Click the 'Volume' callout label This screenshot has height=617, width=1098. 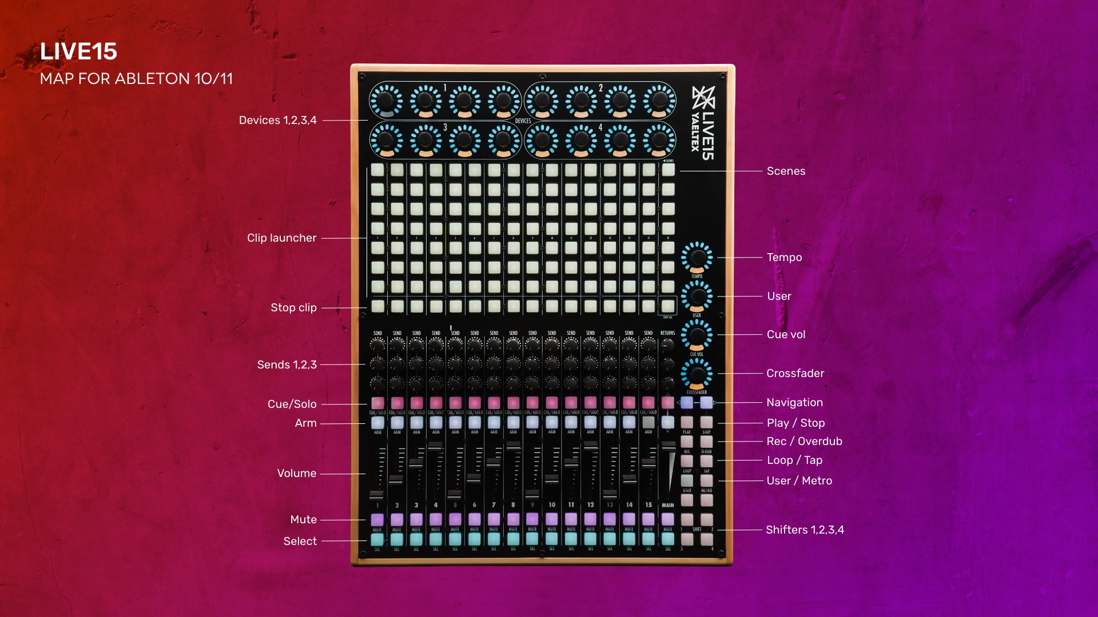(x=296, y=473)
